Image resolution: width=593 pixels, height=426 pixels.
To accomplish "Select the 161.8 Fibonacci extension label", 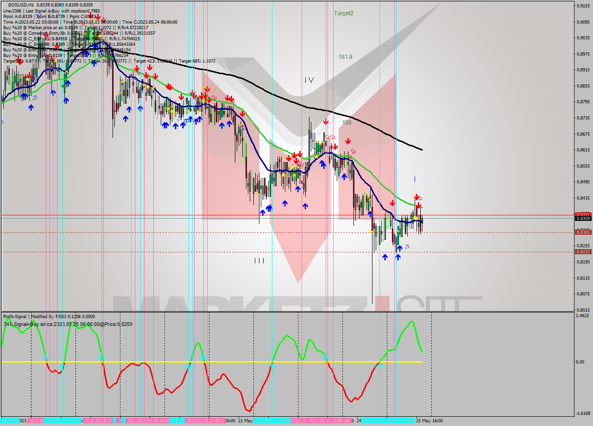I will [x=345, y=56].
